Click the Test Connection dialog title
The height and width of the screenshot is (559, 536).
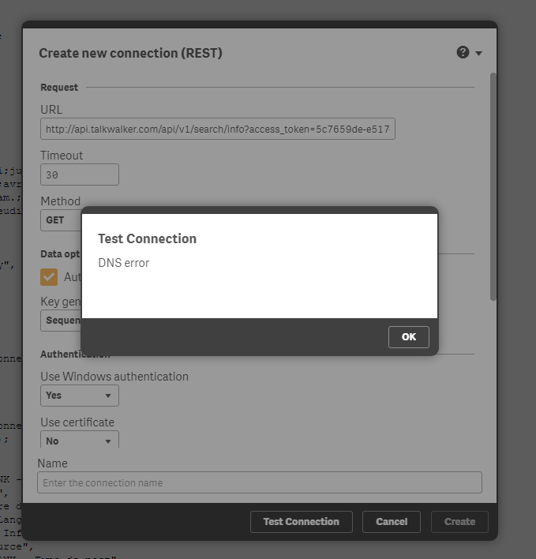[147, 238]
